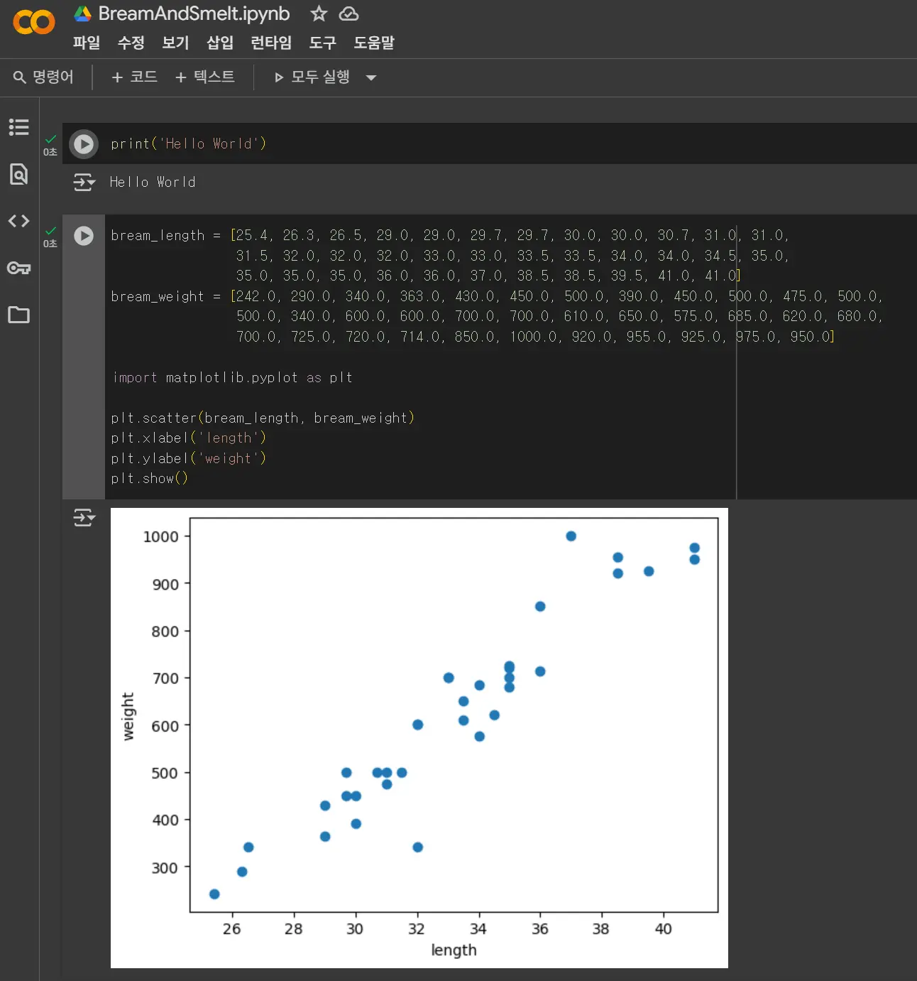The height and width of the screenshot is (981, 917).
Task: Star the BreamAndSmelt notebook
Action: (x=319, y=13)
